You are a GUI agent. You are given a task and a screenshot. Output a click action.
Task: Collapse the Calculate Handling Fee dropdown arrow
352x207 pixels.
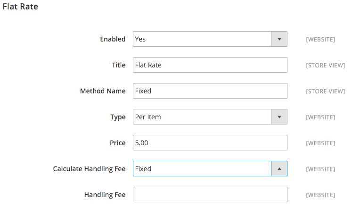[279, 169]
